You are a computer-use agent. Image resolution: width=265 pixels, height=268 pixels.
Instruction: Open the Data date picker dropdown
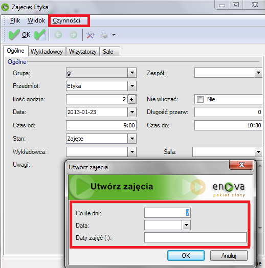(x=132, y=112)
